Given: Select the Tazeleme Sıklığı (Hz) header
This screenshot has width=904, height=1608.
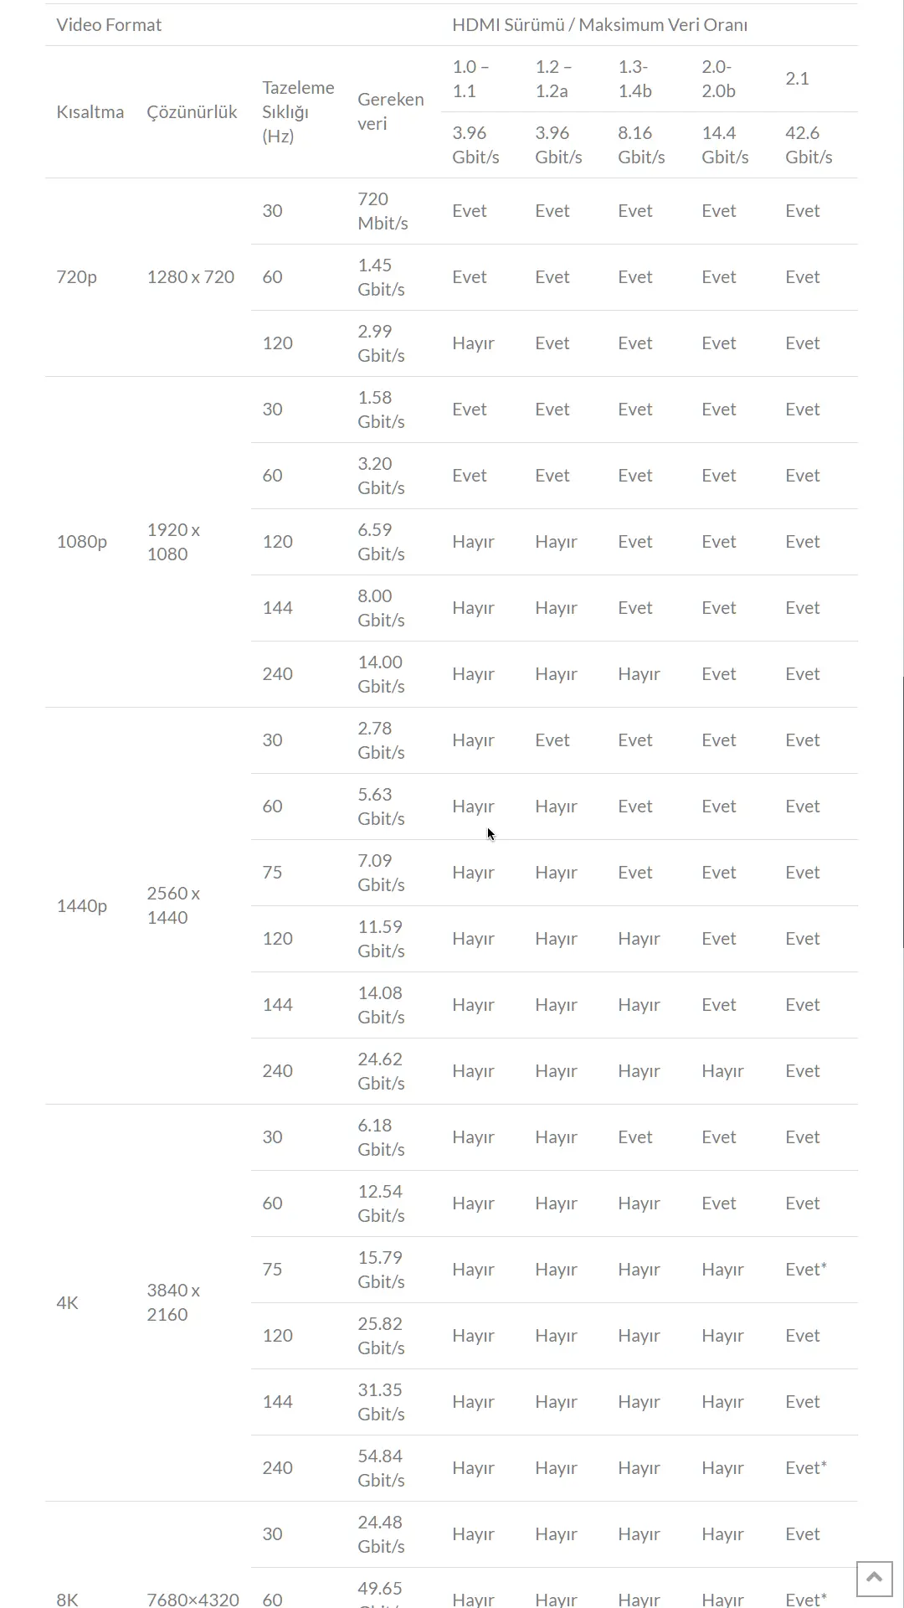Looking at the screenshot, I should [298, 111].
